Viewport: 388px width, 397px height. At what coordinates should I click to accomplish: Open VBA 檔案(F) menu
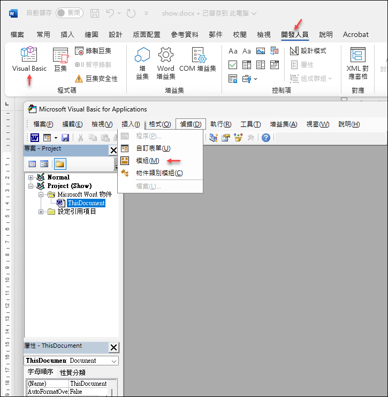click(43, 124)
